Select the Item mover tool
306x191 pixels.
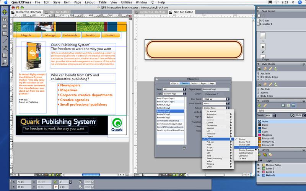pyautogui.click(x=5, y=12)
